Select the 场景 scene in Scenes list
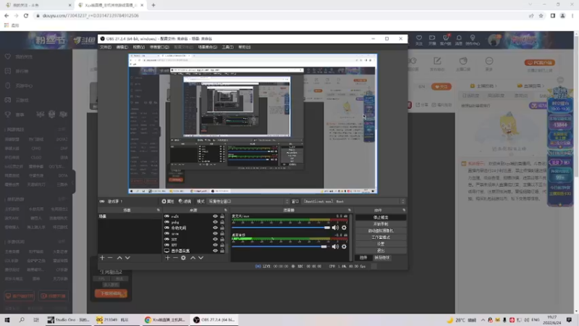Image resolution: width=579 pixels, height=326 pixels. pyautogui.click(x=130, y=216)
